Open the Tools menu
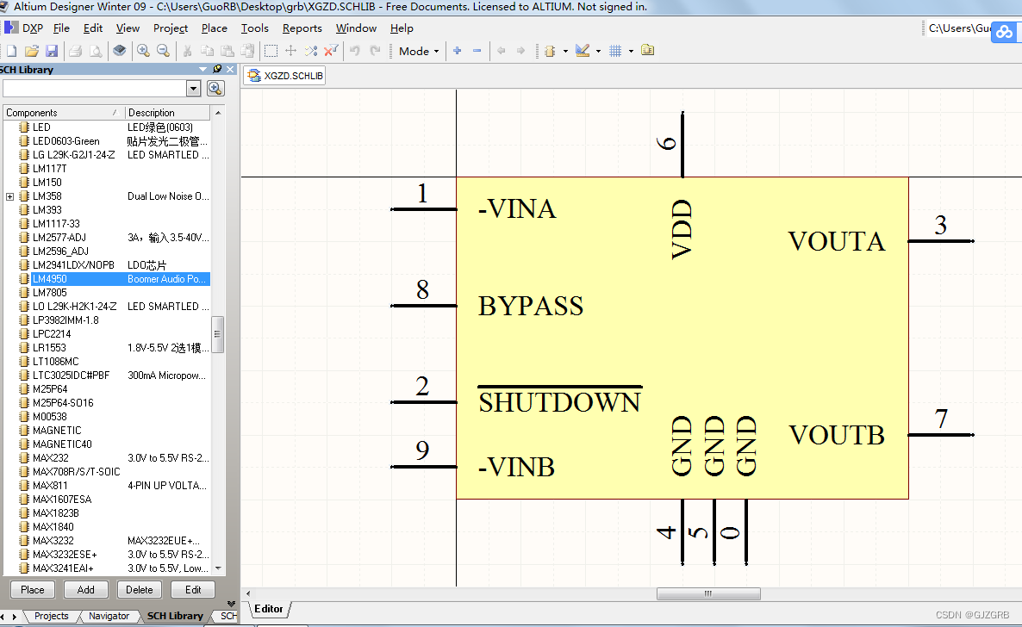Screen dimensions: 1022x627 pos(254,28)
